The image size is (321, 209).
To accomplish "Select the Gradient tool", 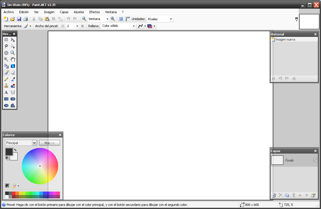I will (x=13, y=66).
